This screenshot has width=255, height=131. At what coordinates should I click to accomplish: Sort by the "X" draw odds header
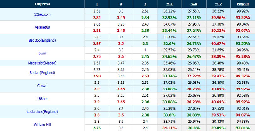point(121,4)
